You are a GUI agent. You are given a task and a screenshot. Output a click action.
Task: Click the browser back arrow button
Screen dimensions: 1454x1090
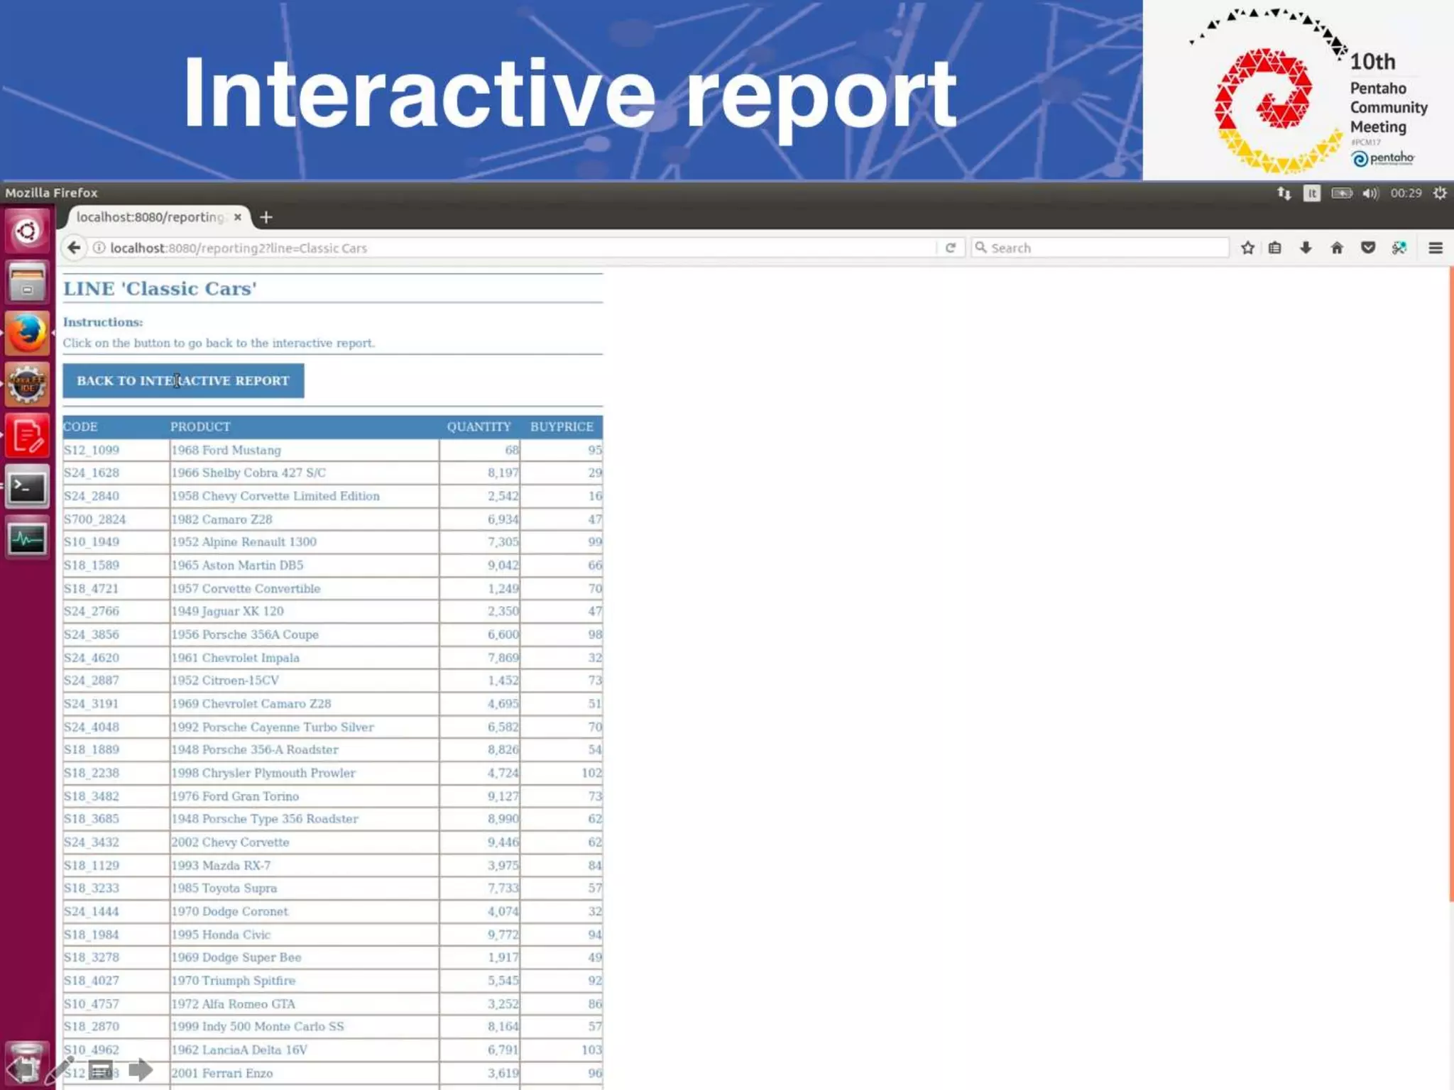coord(74,248)
